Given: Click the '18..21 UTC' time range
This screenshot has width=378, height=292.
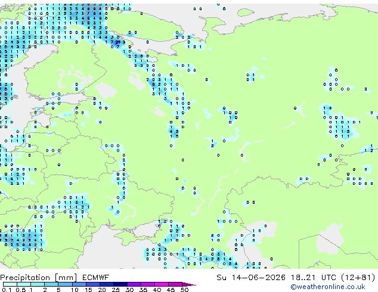Looking at the screenshot, I should click(314, 278).
